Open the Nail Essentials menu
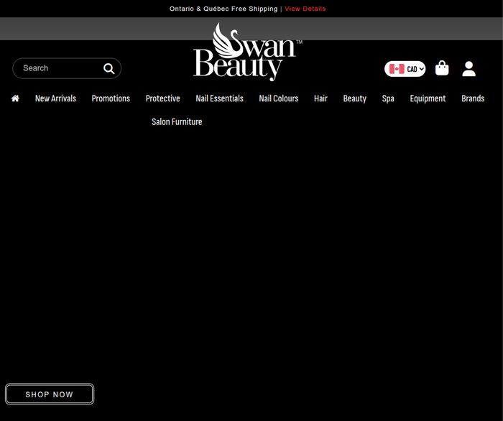Viewport: 503px width, 421px height. 219,98
